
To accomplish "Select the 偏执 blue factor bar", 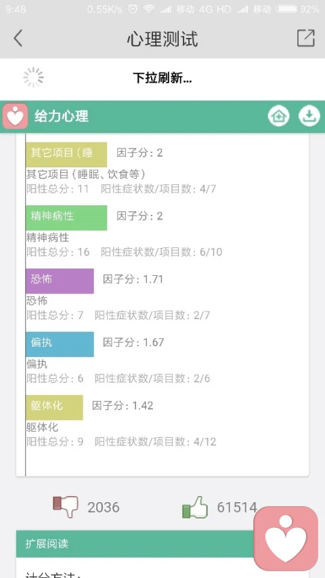I will pyautogui.click(x=60, y=344).
